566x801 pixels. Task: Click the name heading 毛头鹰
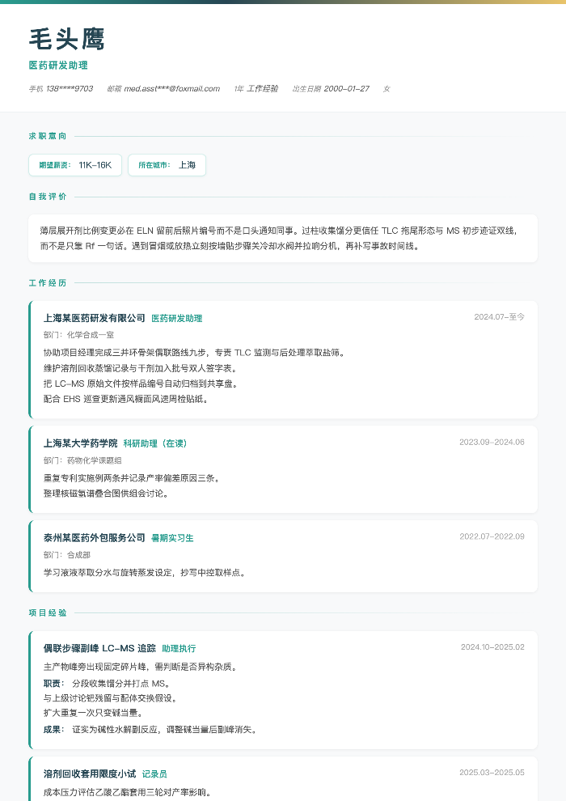click(67, 40)
